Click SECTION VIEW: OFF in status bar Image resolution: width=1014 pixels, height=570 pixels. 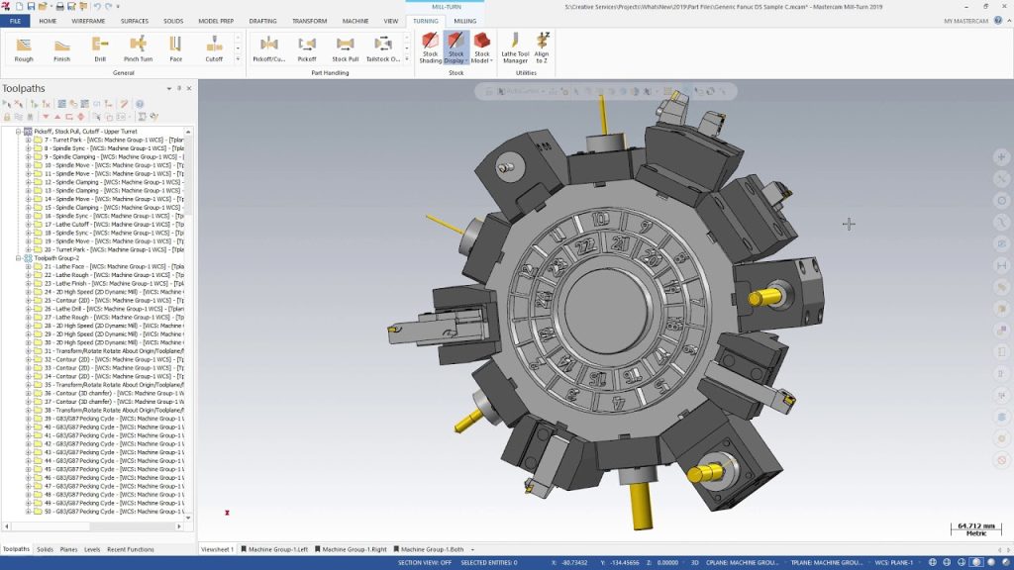(424, 563)
